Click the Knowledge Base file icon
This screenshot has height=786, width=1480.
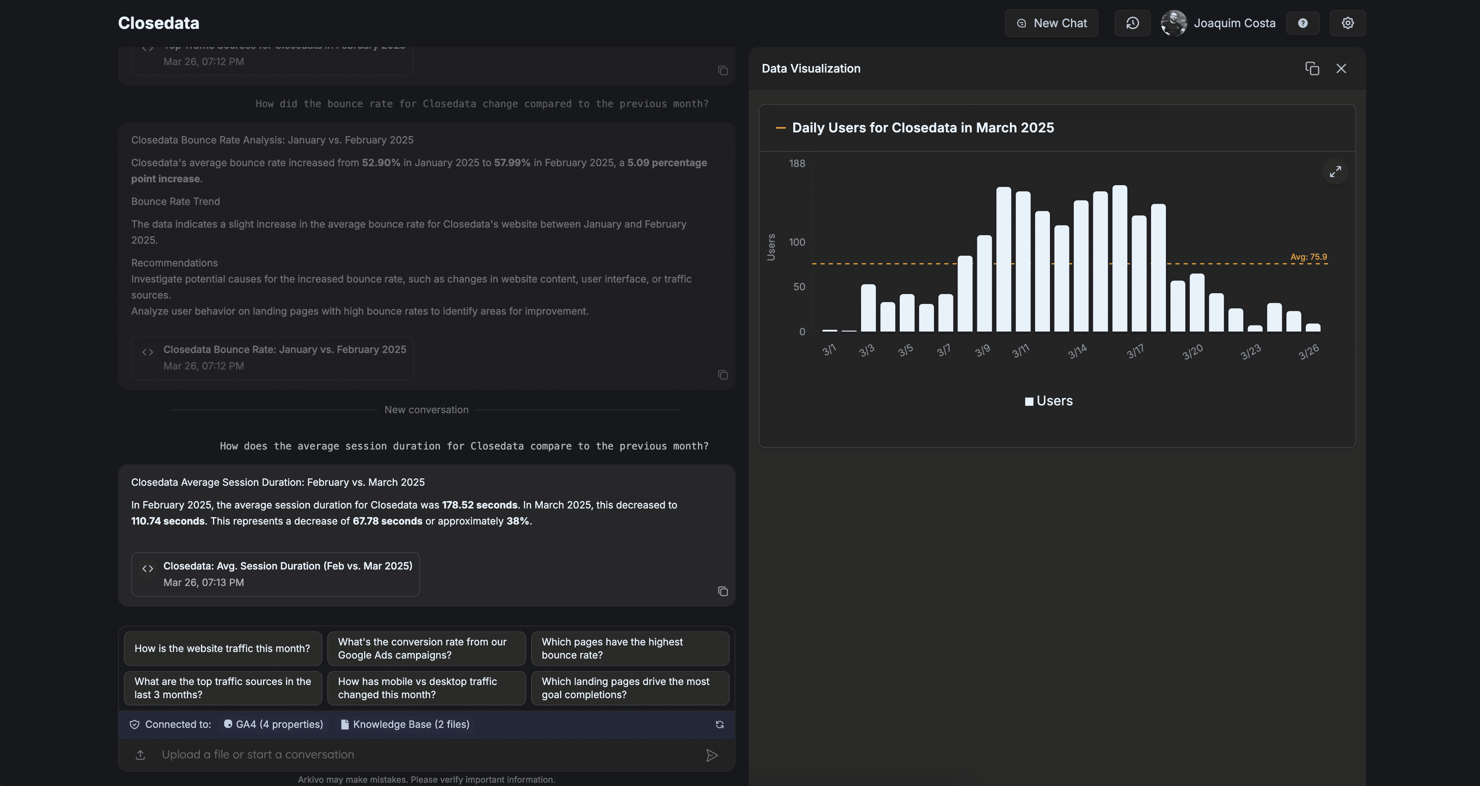point(345,725)
